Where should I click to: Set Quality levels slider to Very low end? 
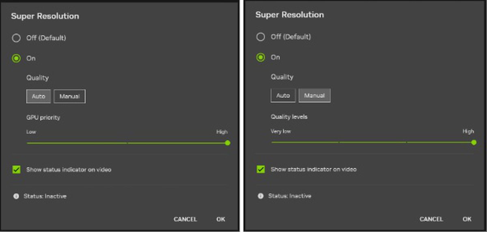272,142
